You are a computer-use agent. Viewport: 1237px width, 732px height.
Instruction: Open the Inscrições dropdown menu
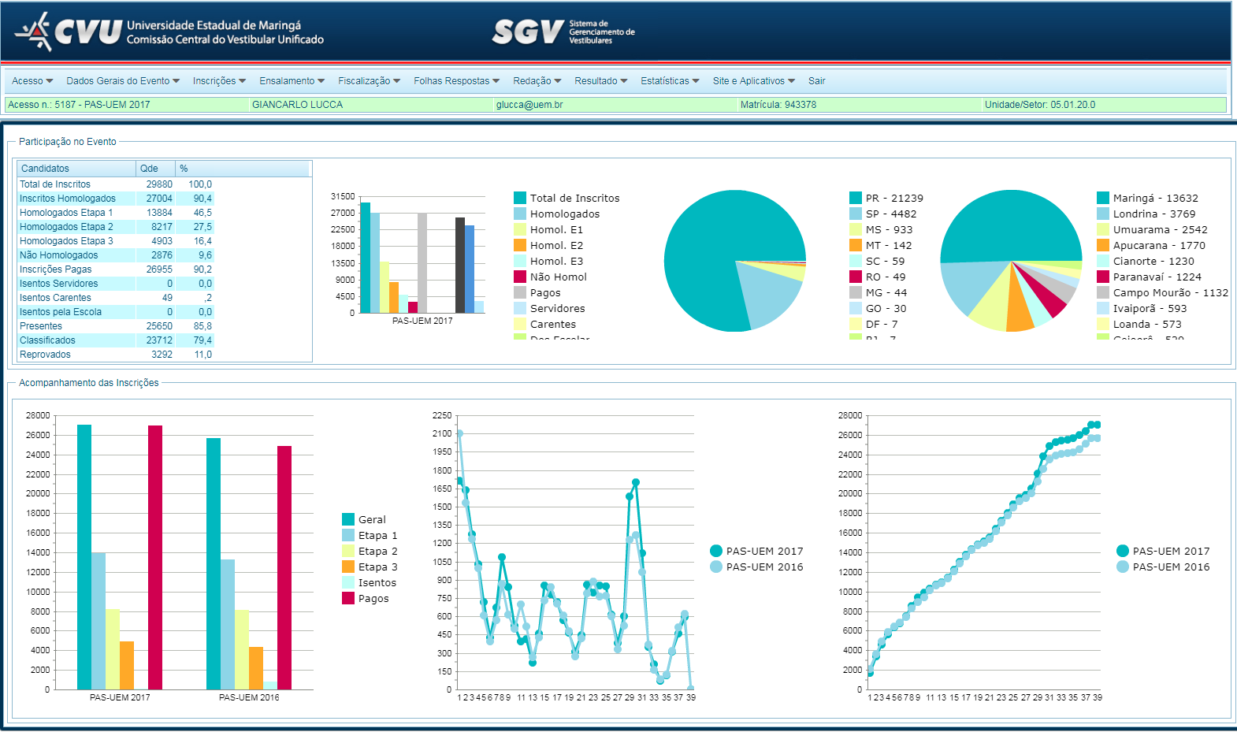(219, 81)
